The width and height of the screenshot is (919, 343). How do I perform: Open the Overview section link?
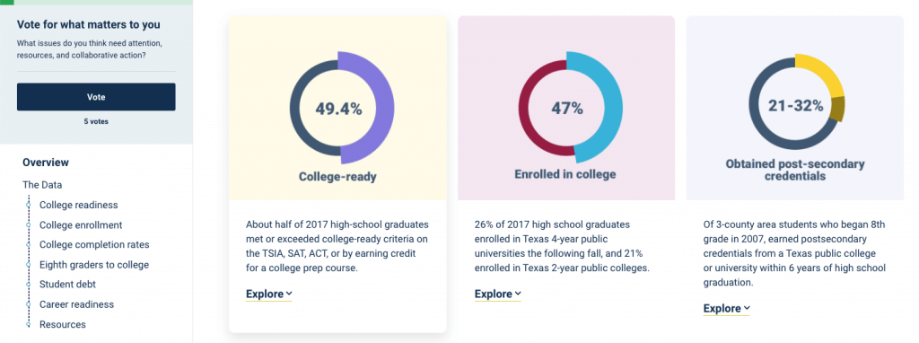coord(46,163)
